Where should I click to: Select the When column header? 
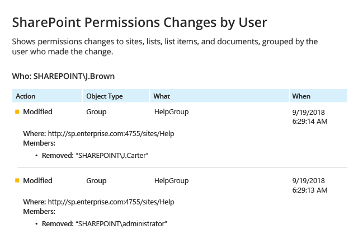click(x=318, y=96)
